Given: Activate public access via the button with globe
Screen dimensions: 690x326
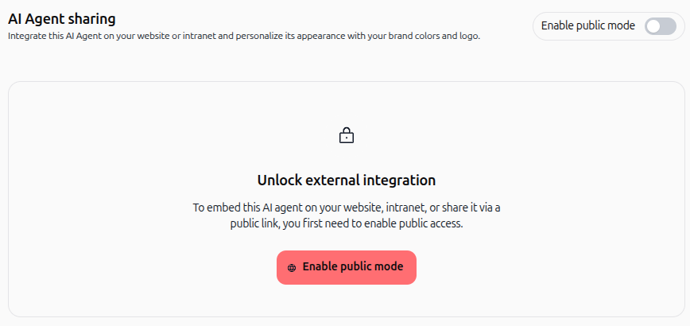Looking at the screenshot, I should 347,267.
